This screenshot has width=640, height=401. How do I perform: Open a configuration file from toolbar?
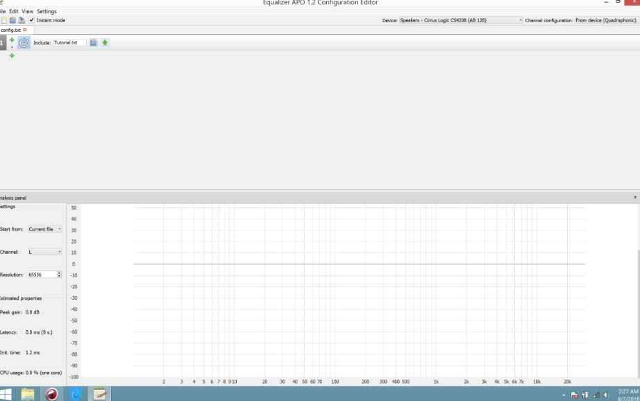click(x=12, y=20)
